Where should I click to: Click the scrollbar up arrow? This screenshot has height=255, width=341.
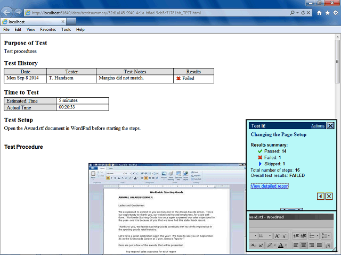[x=337, y=37]
